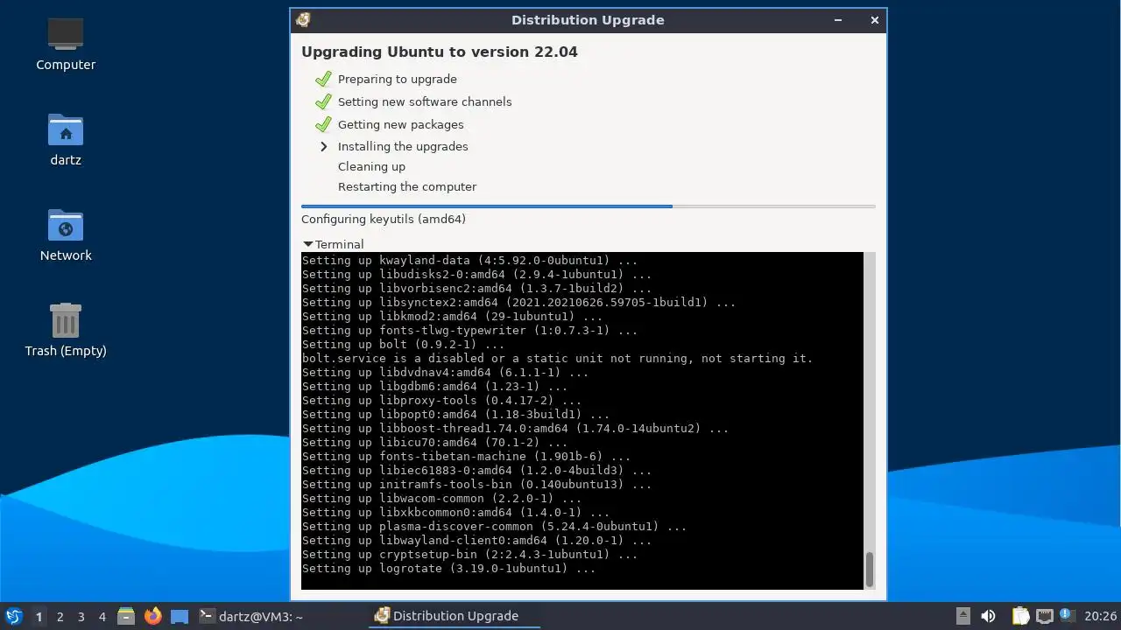Click the upgrade progress bar
Screen dimensions: 1121x630
[589, 206]
